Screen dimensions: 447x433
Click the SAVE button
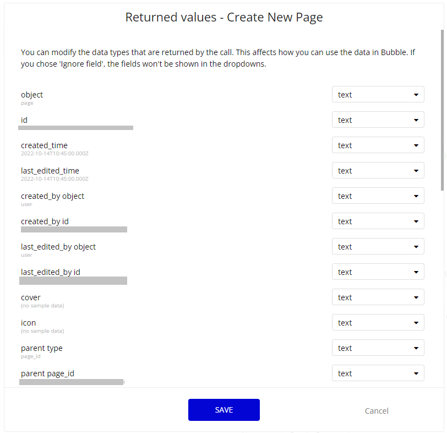coord(224,410)
